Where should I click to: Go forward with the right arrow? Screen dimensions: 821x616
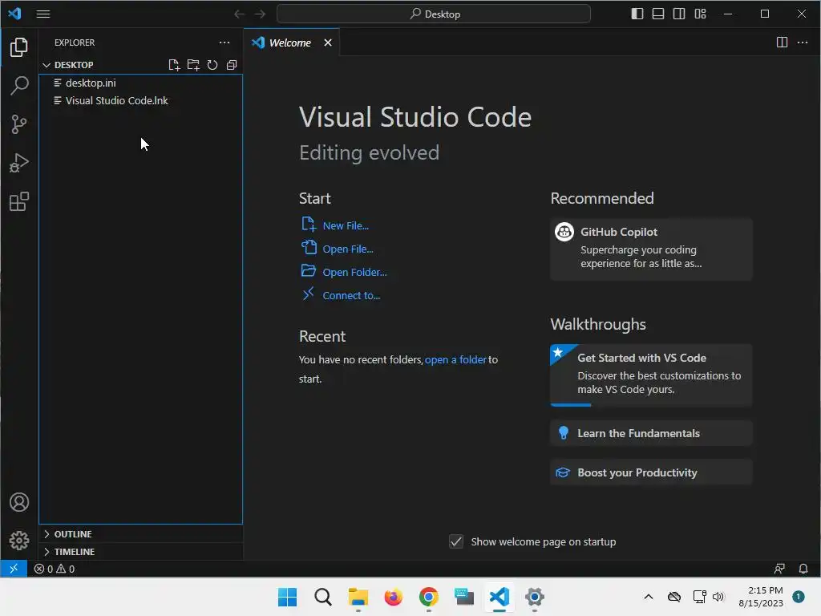pyautogui.click(x=260, y=14)
